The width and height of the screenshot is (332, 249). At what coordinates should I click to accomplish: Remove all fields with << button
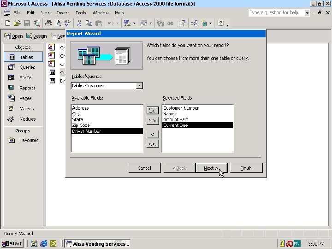click(153, 144)
